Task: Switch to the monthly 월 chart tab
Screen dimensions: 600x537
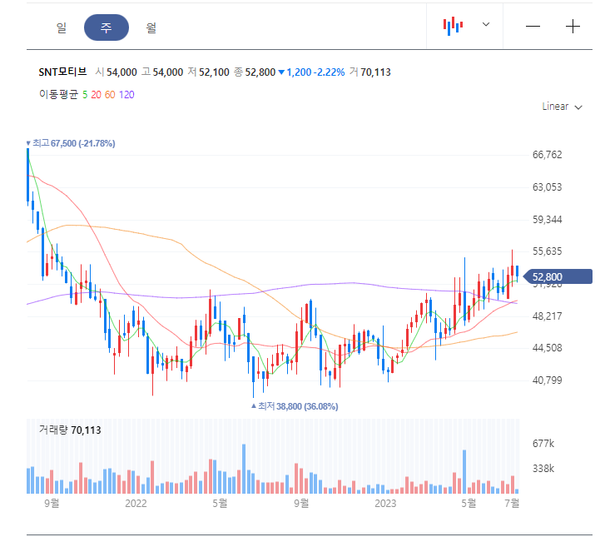Action: point(151,27)
